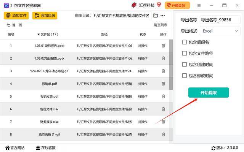Screen dimensions: 244x152
Task: Open the output folder browse icon
Action: click(156, 16)
